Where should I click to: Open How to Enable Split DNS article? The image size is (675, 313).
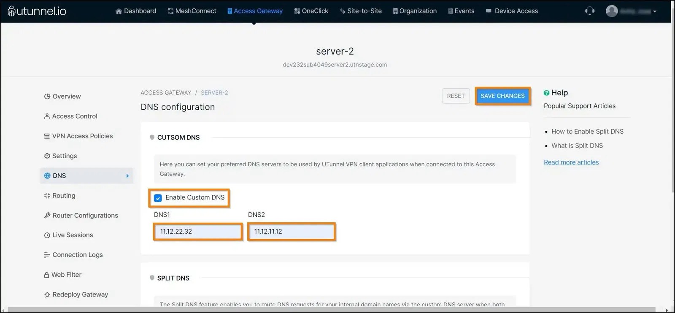pyautogui.click(x=587, y=132)
